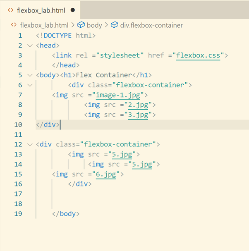Open the body breadcrumb segment
249x251 pixels.
click(x=94, y=25)
